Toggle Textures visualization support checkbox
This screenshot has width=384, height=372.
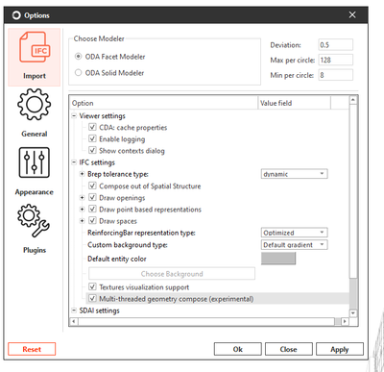(92, 286)
